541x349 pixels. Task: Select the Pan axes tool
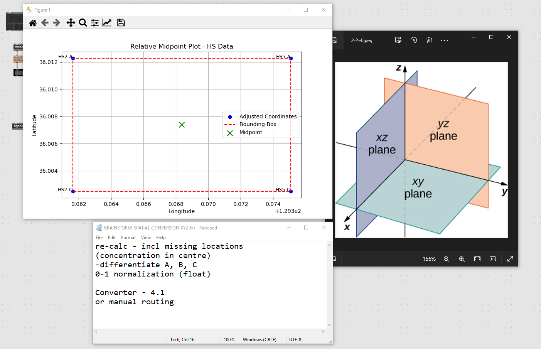click(71, 23)
